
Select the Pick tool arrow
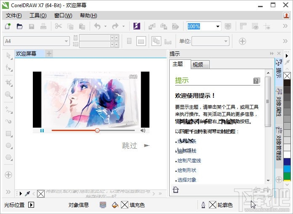pos(8,56)
